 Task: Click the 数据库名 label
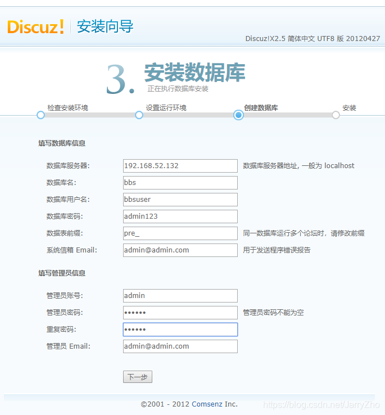(61, 183)
